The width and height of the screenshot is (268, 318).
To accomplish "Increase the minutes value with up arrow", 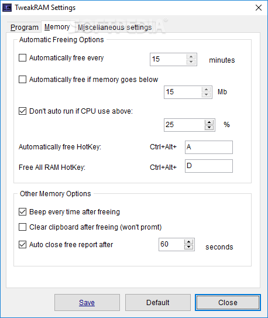I will (x=191, y=57).
